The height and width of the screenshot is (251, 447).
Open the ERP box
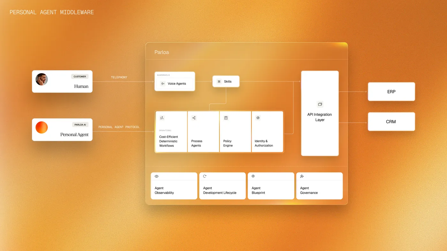(391, 92)
